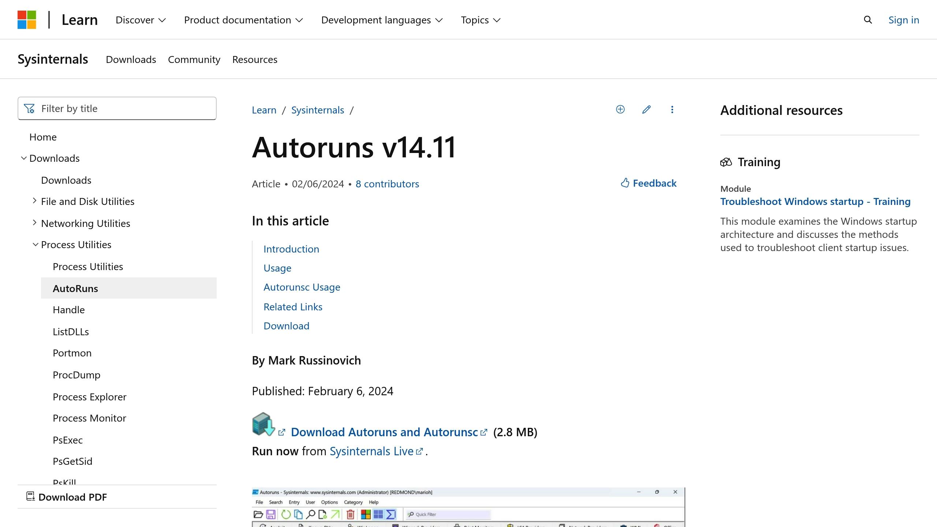Select AutoRuns in the sidebar
The width and height of the screenshot is (937, 527).
pos(129,288)
